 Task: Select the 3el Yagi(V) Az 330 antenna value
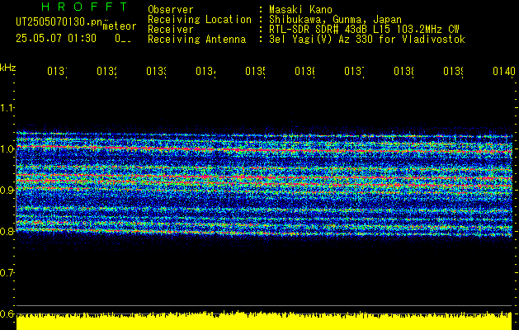click(367, 40)
